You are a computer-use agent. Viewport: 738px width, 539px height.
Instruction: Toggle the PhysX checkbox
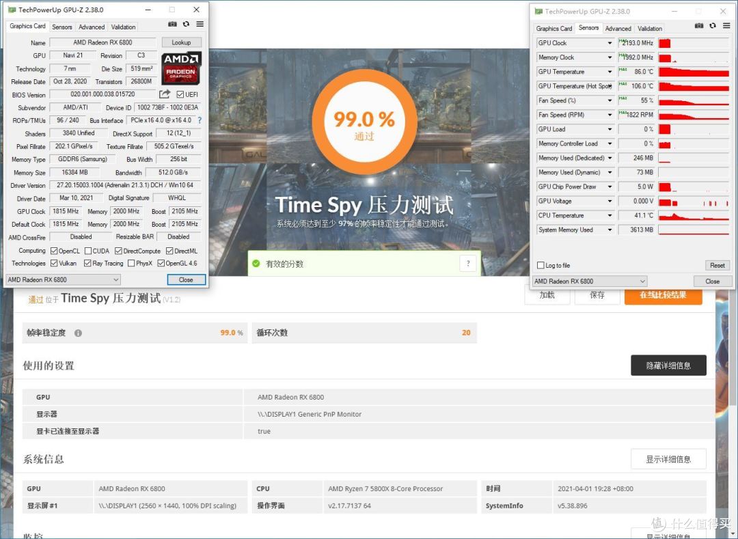[x=131, y=263]
